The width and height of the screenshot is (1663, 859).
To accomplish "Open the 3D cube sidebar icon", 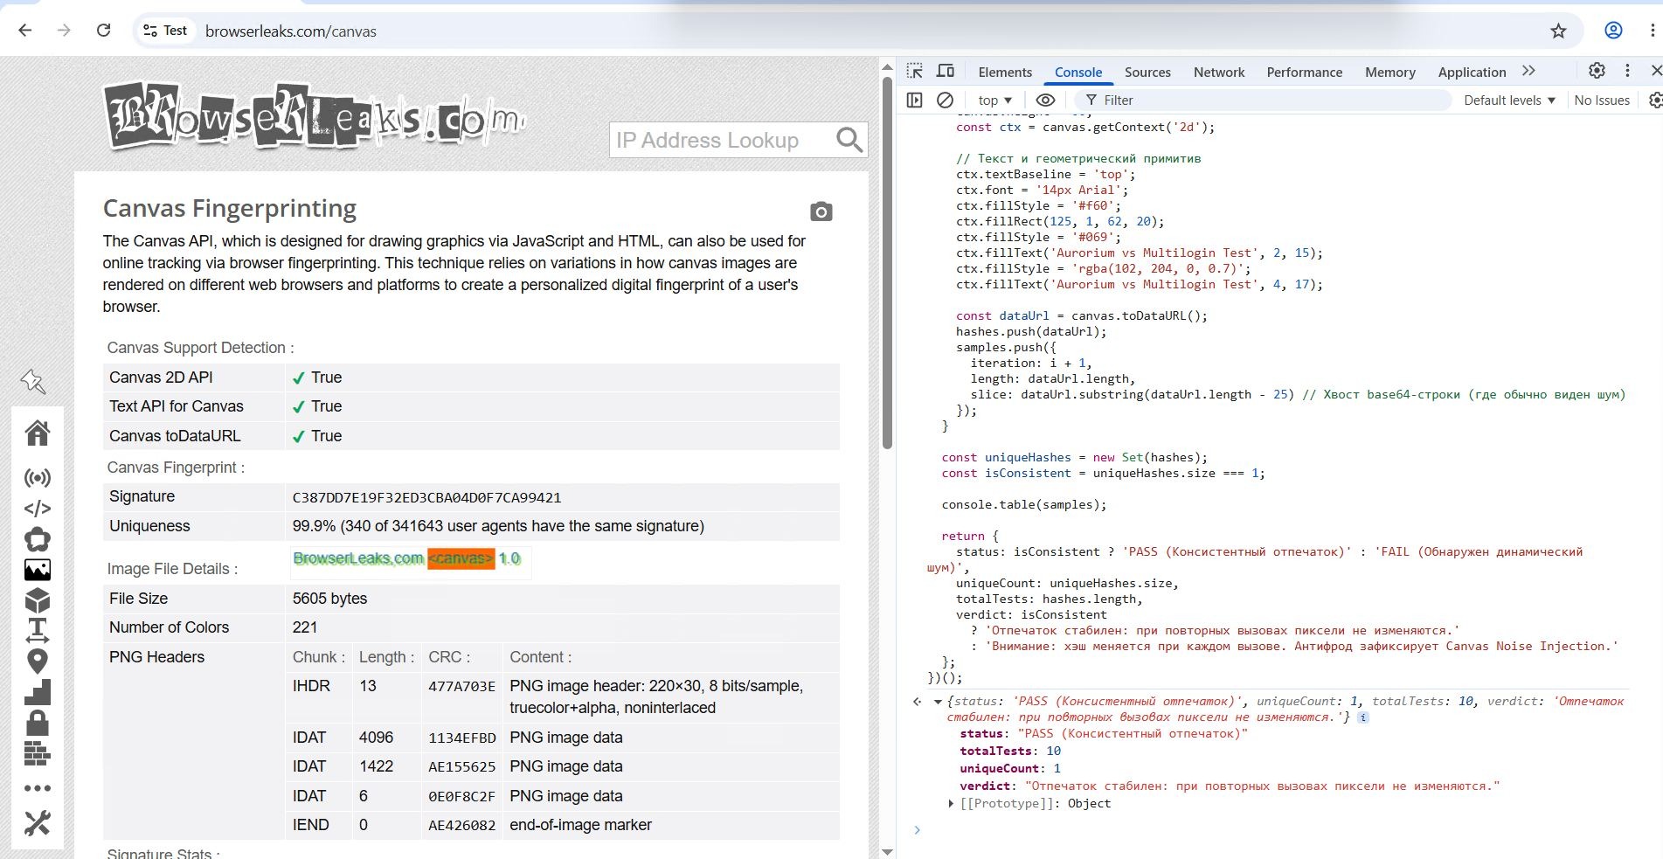I will (38, 600).
